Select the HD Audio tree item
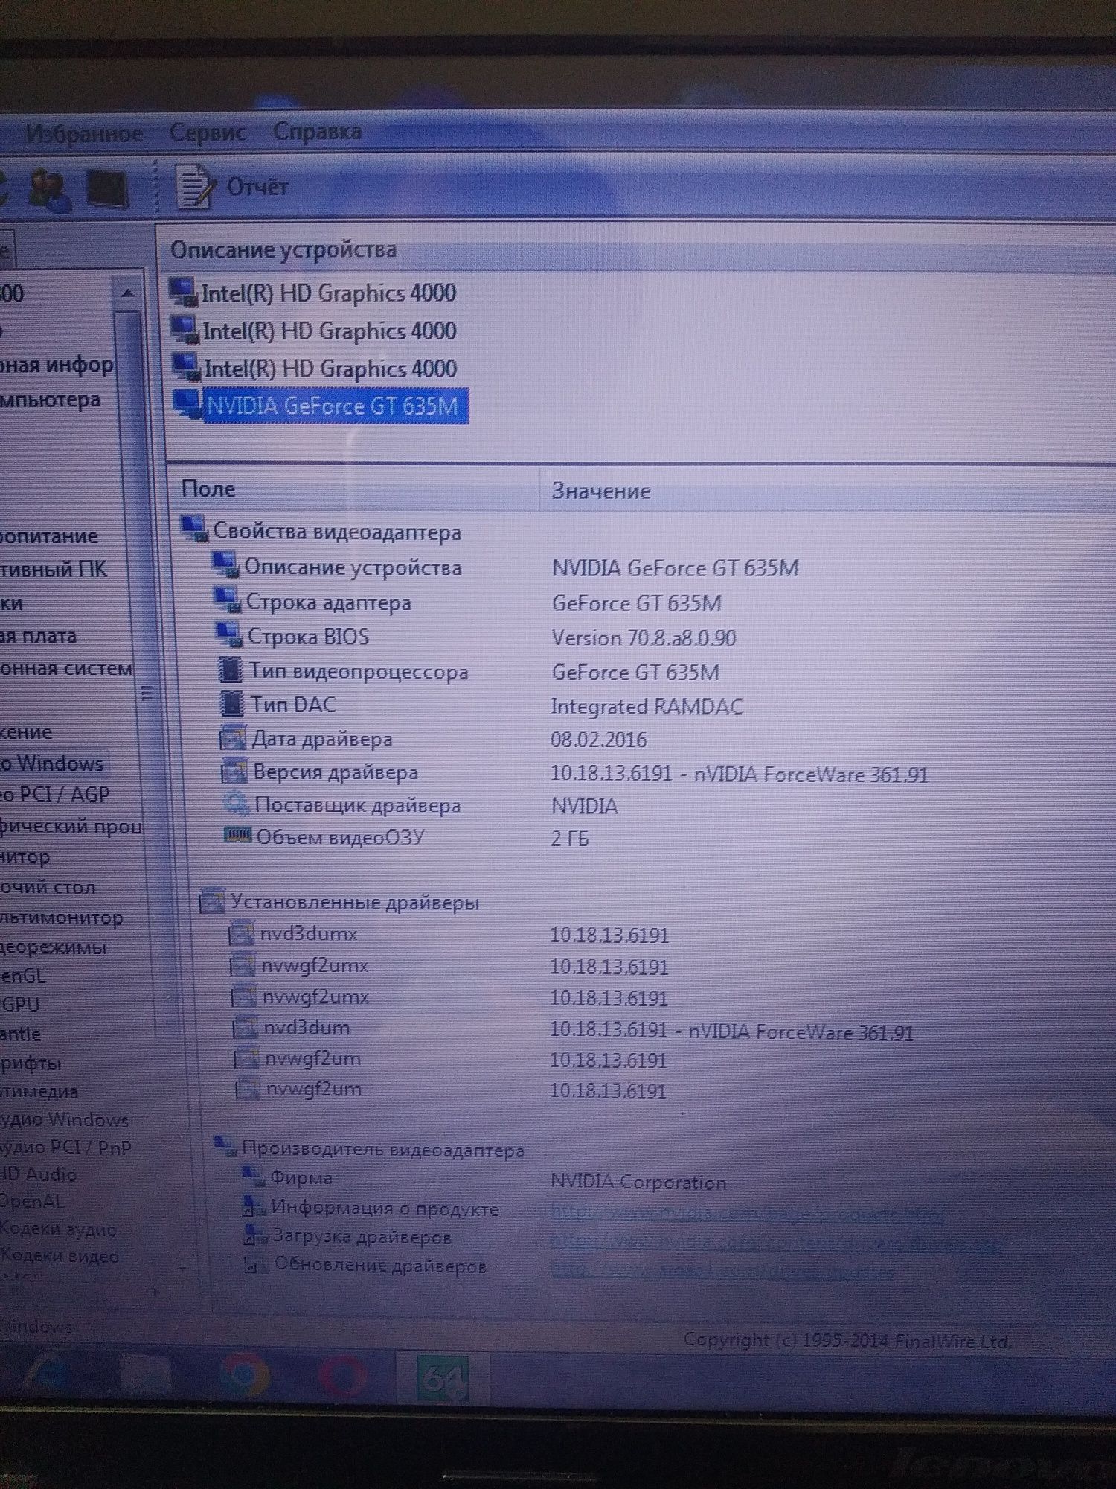Screen dimensions: 1116x1489 point(38,1175)
